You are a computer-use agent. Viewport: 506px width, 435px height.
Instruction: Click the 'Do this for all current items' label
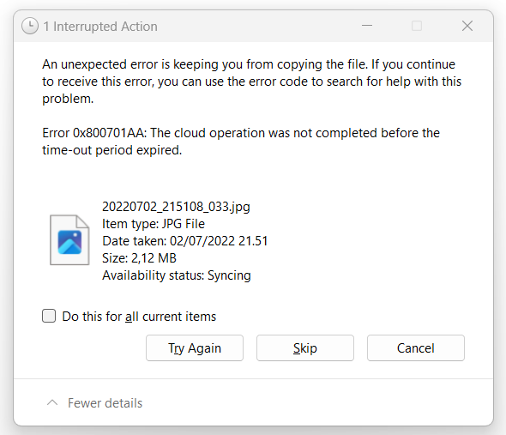(139, 317)
